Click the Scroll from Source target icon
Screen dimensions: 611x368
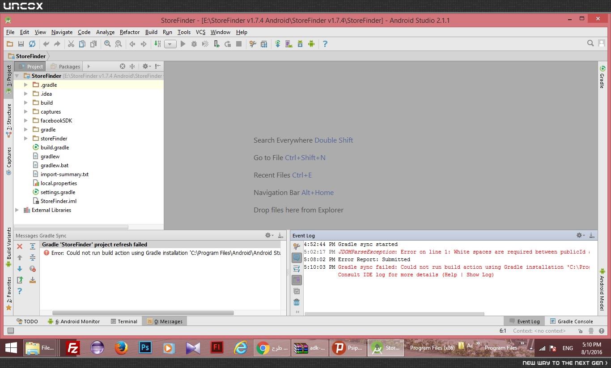122,66
